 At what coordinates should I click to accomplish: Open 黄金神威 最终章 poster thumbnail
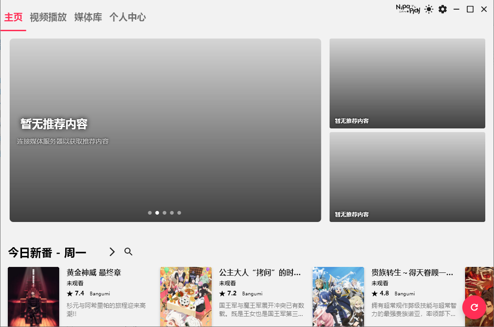point(34,296)
